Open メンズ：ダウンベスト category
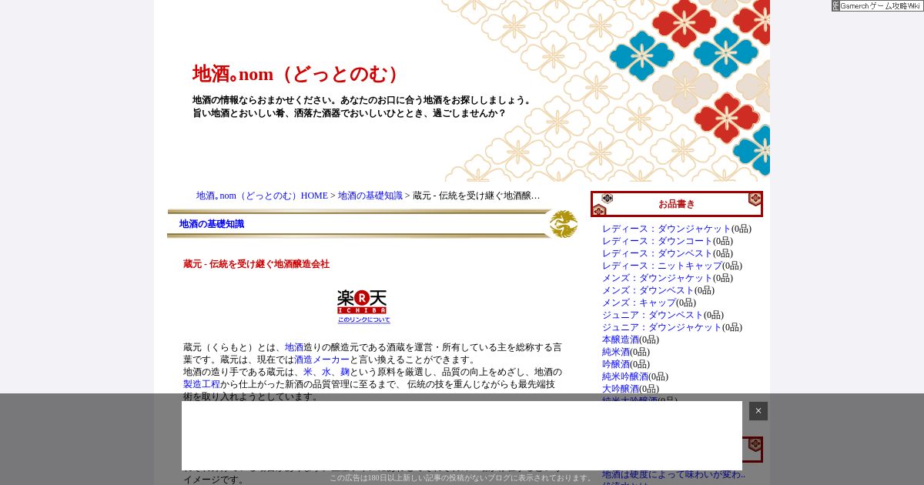This screenshot has height=485, width=924. tap(648, 290)
